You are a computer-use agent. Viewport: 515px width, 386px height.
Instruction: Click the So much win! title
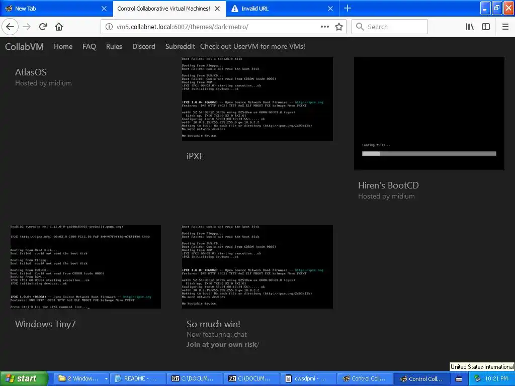pyautogui.click(x=213, y=324)
